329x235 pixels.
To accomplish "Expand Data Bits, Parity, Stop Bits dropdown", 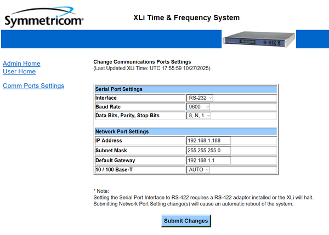I will pos(199,116).
